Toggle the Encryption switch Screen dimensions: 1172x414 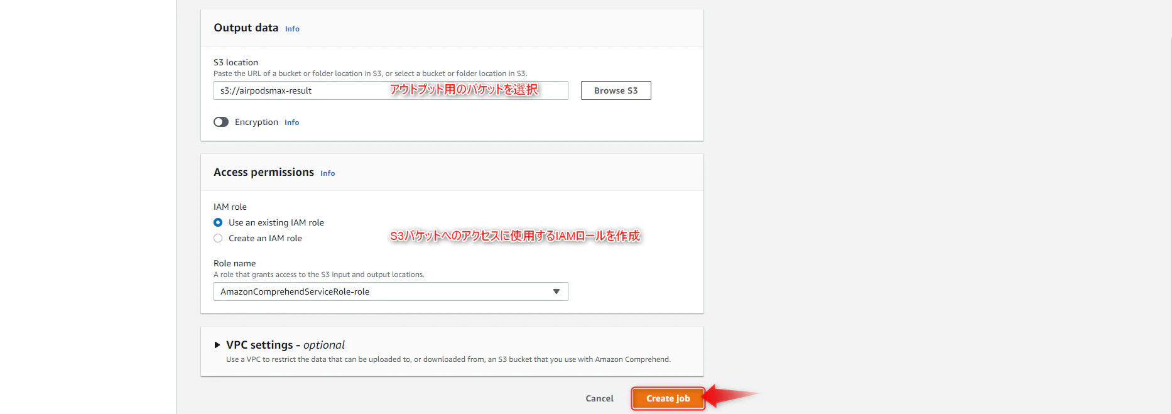221,122
